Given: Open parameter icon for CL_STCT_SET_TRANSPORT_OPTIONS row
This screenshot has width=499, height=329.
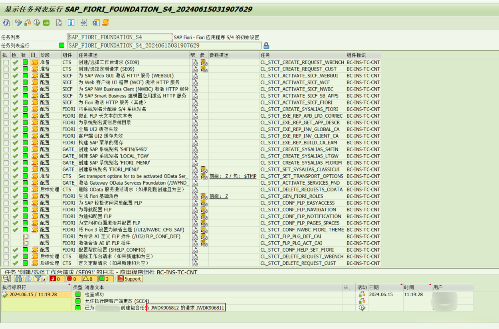Looking at the screenshot, I should 204,176.
